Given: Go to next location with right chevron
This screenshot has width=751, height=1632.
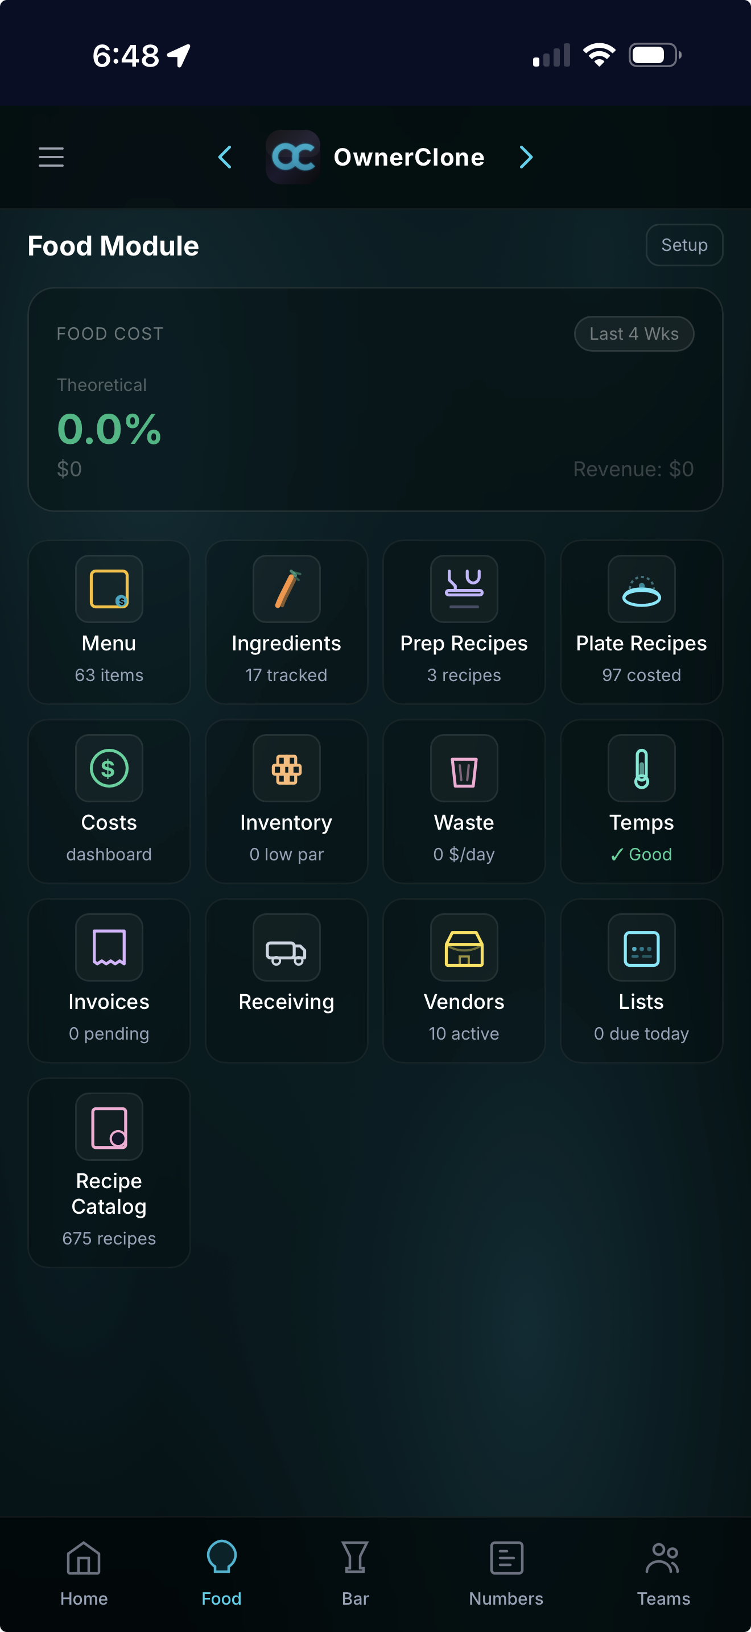Looking at the screenshot, I should 526,157.
